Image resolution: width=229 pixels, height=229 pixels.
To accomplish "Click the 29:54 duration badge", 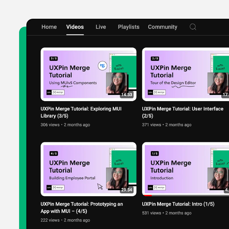I will [127, 190].
